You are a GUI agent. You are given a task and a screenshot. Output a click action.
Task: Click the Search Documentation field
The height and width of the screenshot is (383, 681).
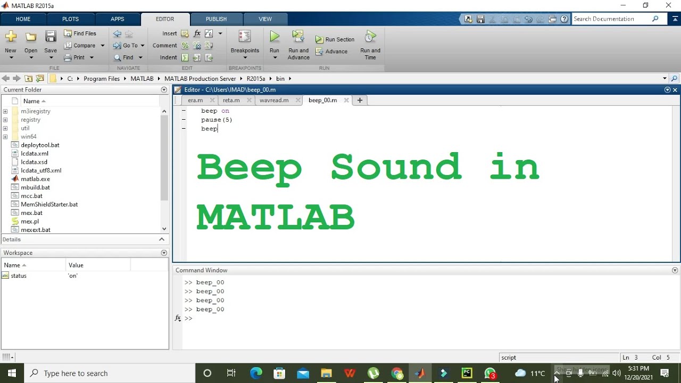[x=611, y=19]
